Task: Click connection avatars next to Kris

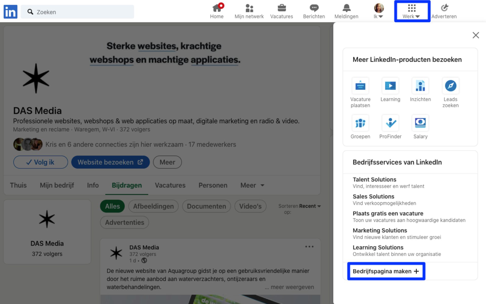Action: pos(28,144)
